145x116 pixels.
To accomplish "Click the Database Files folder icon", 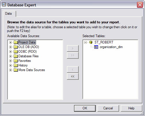I will (x=16, y=56).
